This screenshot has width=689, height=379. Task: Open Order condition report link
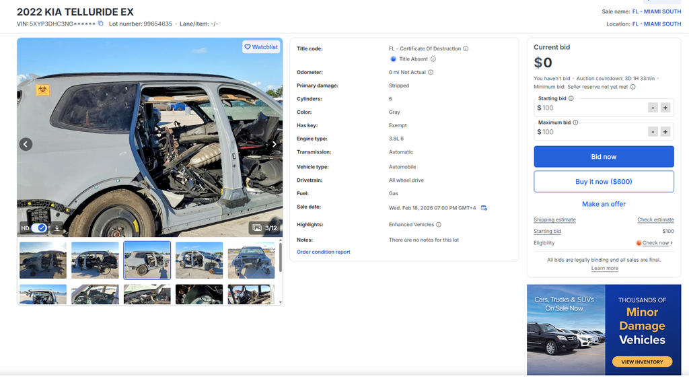click(324, 252)
